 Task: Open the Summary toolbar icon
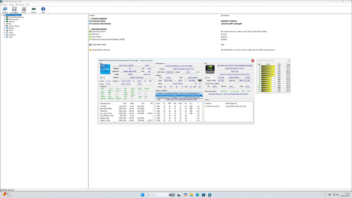coord(5,10)
